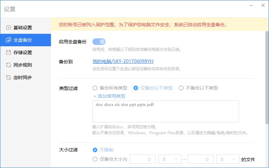This screenshot has width=269, height=168.
Task: Switch to the 存储设置 tab
Action: [26, 52]
